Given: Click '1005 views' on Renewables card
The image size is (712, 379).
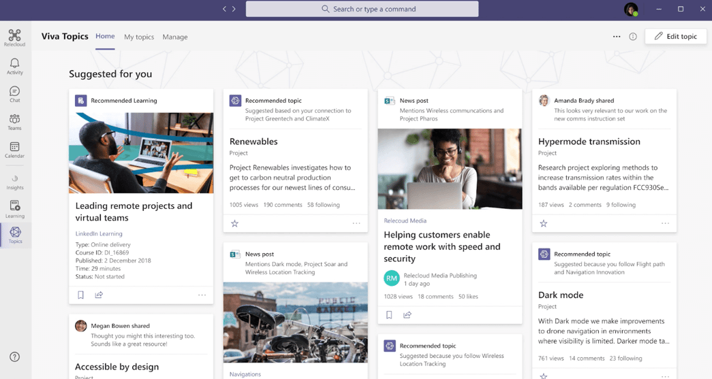Looking at the screenshot, I should (244, 205).
